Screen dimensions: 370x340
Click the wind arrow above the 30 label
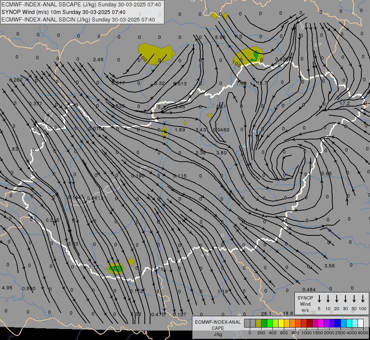pos(345,298)
